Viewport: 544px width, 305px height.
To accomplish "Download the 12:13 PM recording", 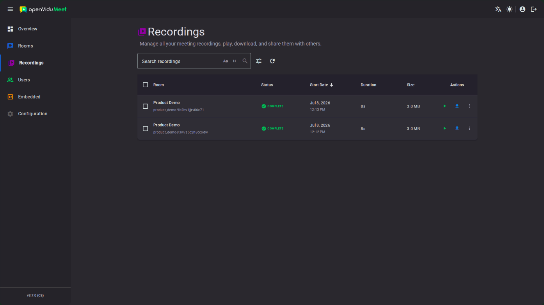I will [457, 106].
